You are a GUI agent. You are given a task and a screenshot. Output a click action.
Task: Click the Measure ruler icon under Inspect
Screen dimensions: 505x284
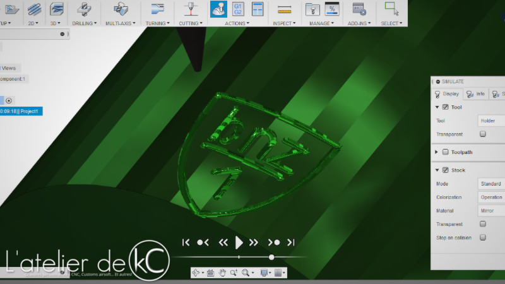coord(285,9)
